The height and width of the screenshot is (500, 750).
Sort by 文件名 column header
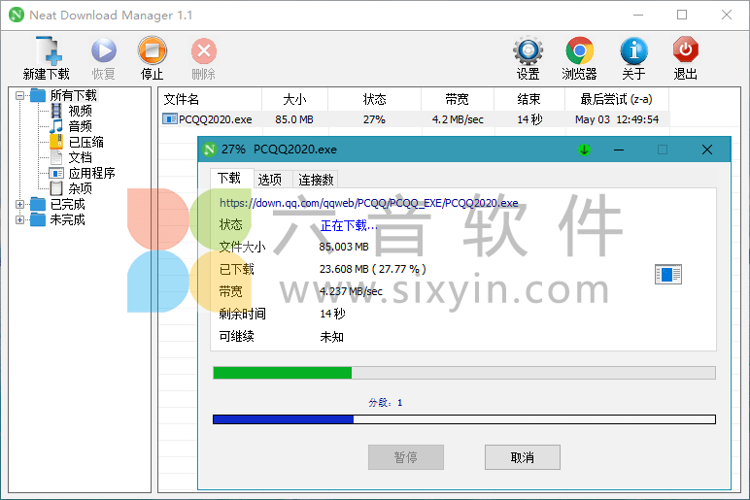[211, 99]
